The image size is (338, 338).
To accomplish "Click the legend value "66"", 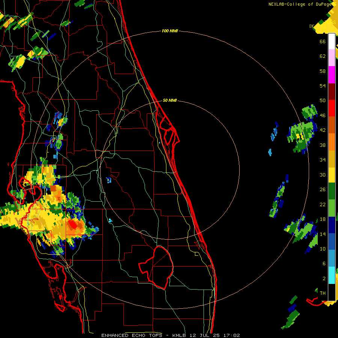I will click(323, 42).
